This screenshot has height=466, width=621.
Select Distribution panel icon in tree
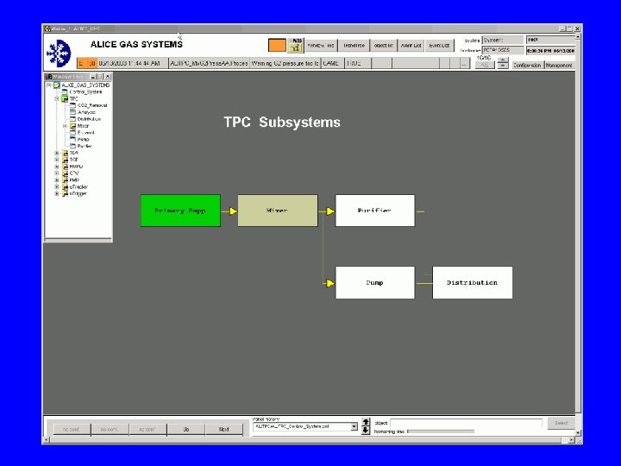72,119
